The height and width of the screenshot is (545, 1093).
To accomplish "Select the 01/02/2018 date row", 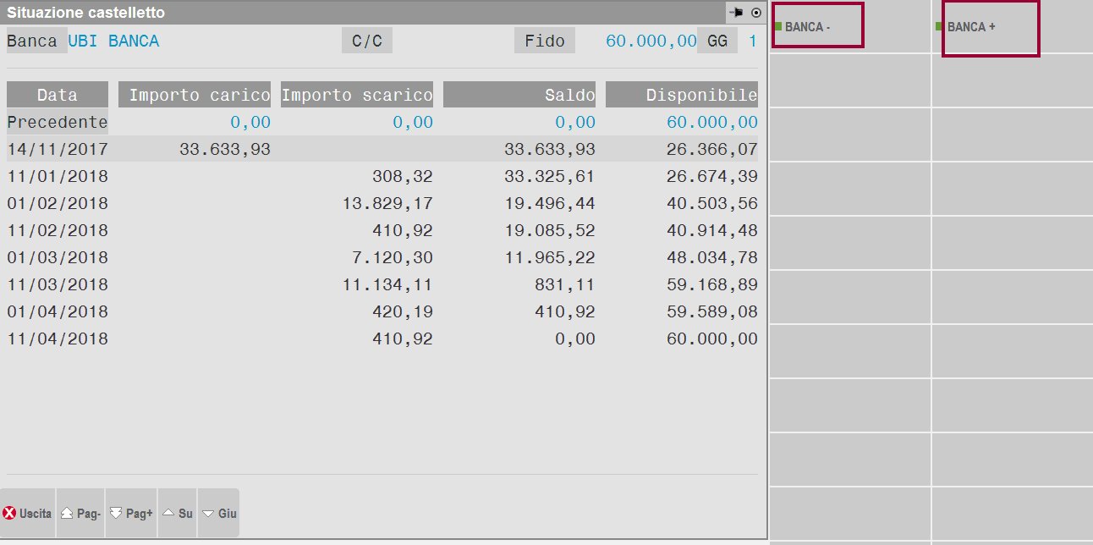I will point(58,204).
